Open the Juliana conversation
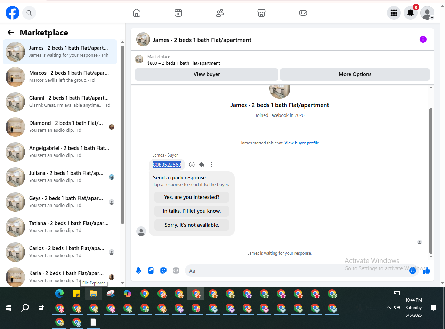 point(60,177)
